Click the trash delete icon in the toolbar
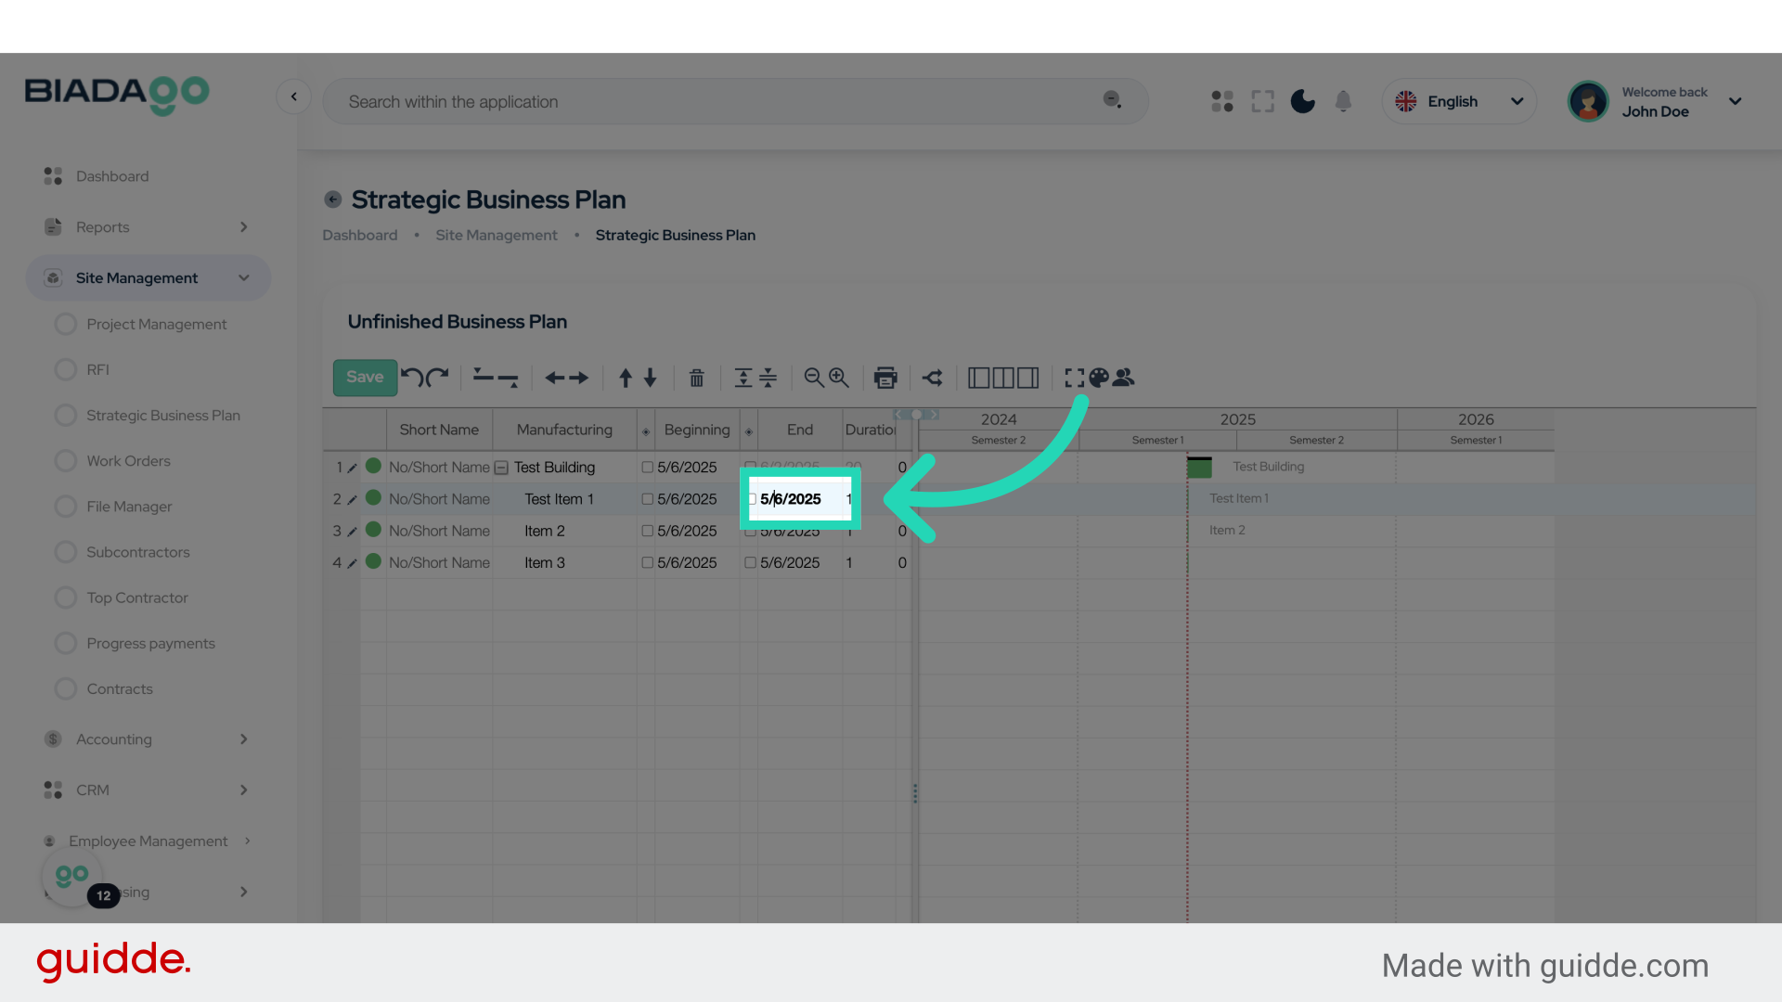This screenshot has width=1782, height=1002. click(x=696, y=378)
